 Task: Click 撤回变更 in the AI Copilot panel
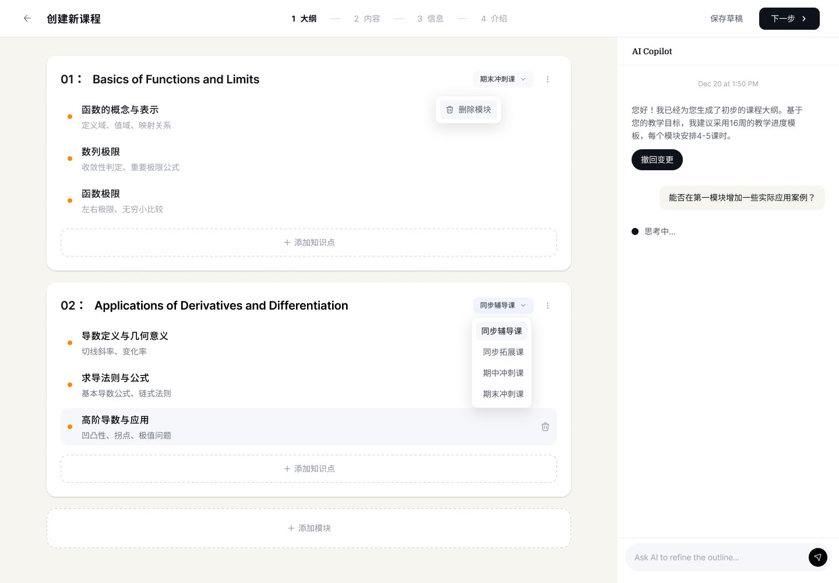pos(657,160)
